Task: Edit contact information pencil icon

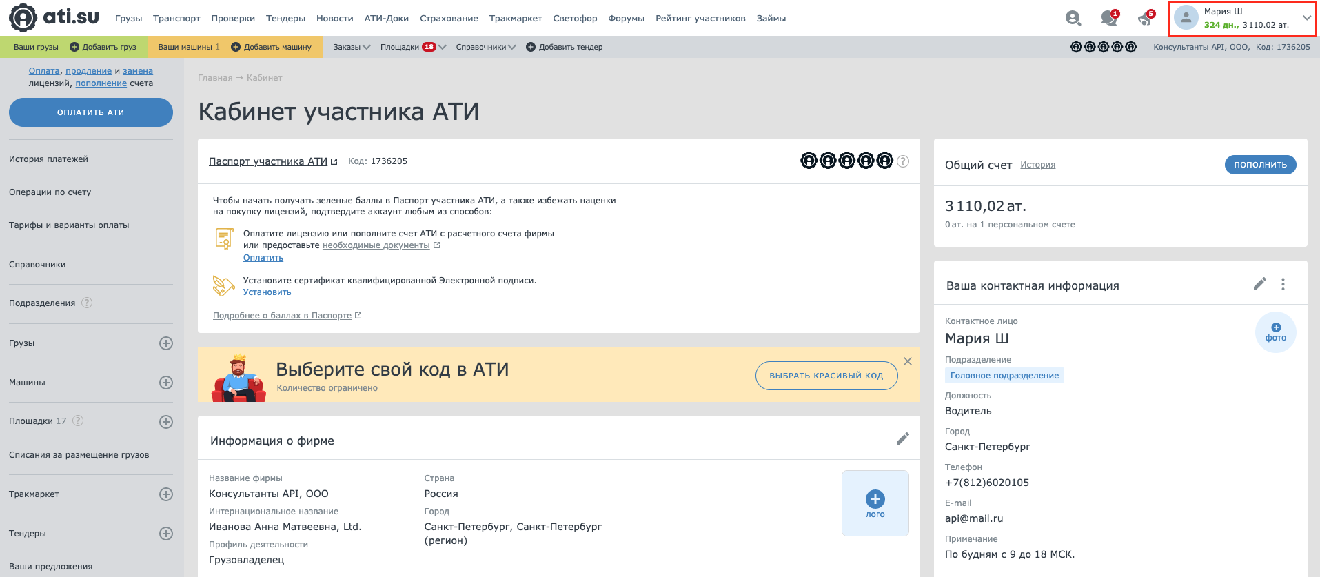Action: click(x=1259, y=284)
